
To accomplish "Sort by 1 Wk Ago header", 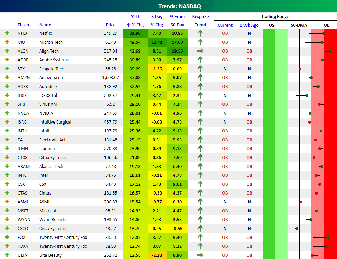I will coord(249,25).
